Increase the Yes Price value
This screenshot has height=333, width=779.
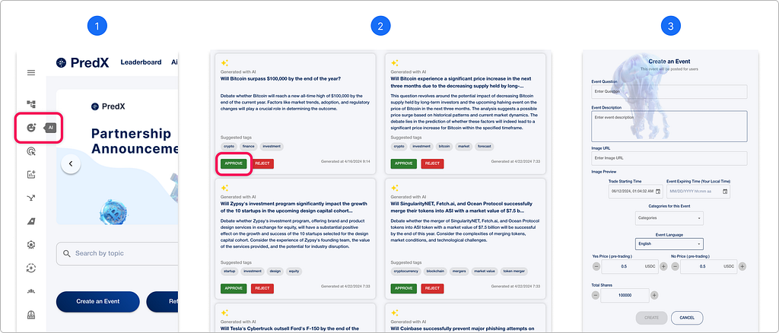(663, 267)
